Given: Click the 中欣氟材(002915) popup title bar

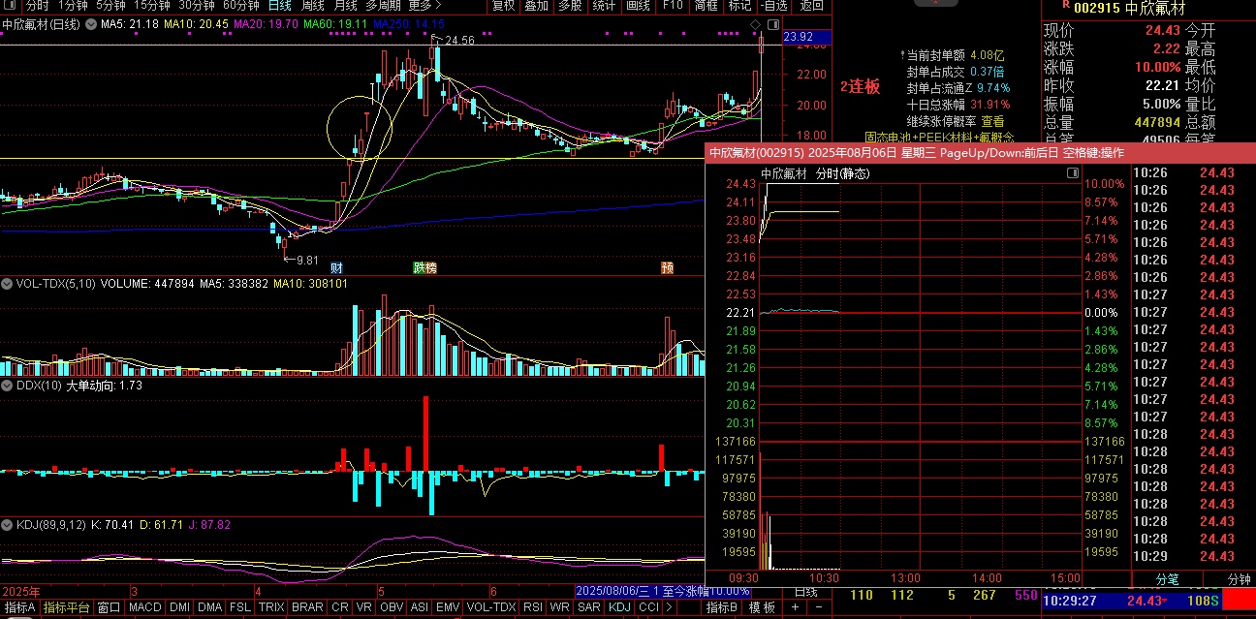Looking at the screenshot, I should [981, 152].
